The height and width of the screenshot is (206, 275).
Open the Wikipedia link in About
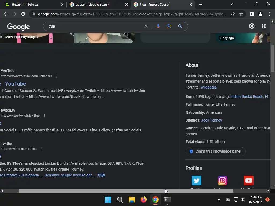click(x=208, y=87)
